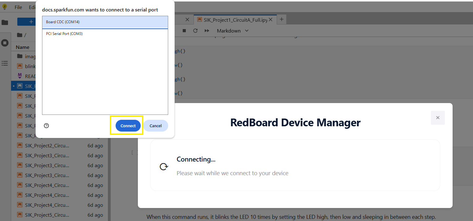
Task: Sort files by the Name column header
Action: [x=23, y=47]
